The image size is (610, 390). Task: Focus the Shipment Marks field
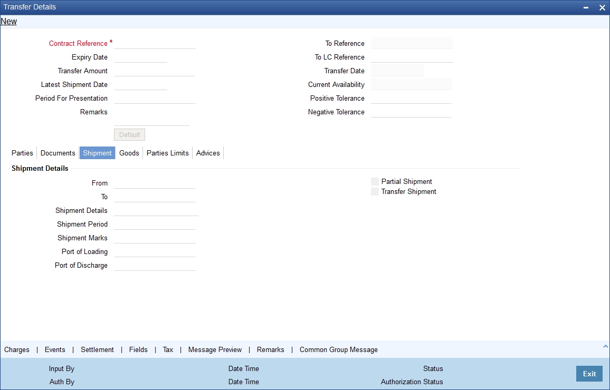pyautogui.click(x=155, y=238)
